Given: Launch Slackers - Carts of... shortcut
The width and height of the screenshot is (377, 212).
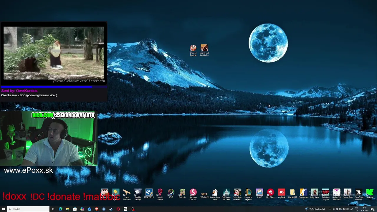Looking at the screenshot, I should [x=193, y=195].
